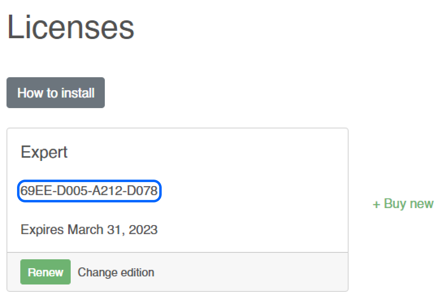The image size is (442, 304).
Task: Change the edition of the Expert license
Action: coord(116,272)
